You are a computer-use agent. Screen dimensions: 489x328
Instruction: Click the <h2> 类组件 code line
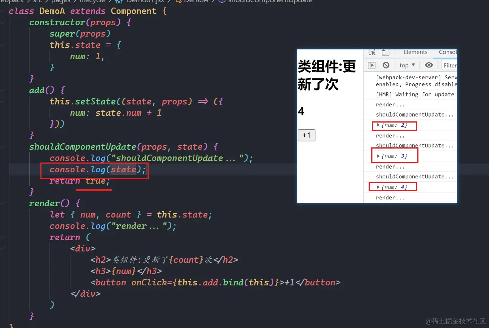pos(164,260)
